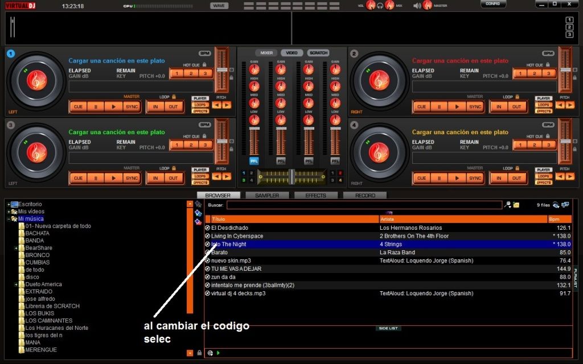This screenshot has height=364, width=583.
Task: Open the vertical PLAYLIST side tab
Action: pos(575,278)
